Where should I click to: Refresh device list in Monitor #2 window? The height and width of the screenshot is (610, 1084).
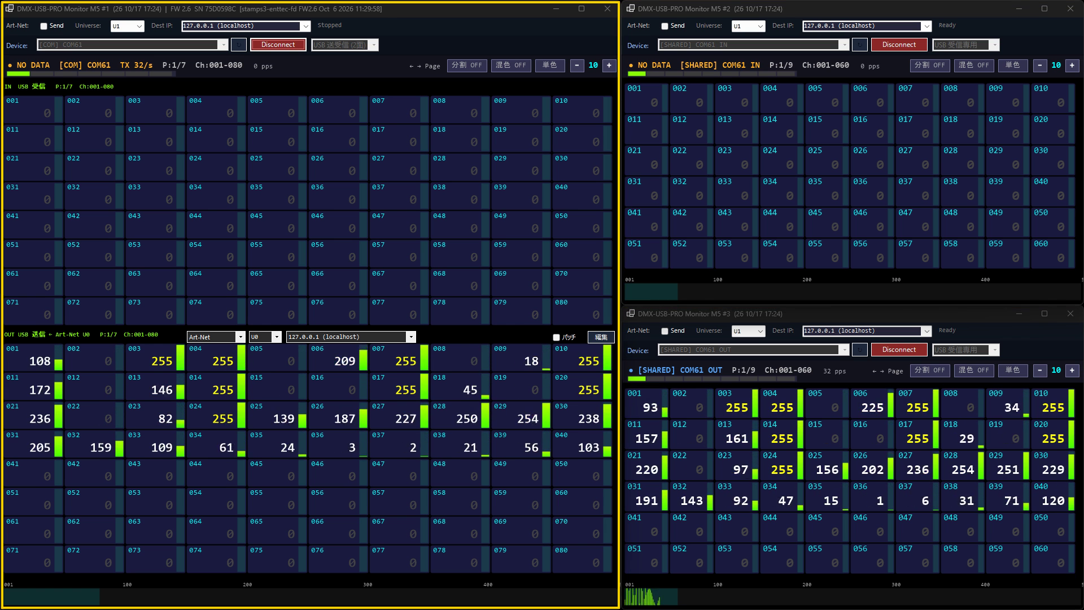[x=860, y=45]
